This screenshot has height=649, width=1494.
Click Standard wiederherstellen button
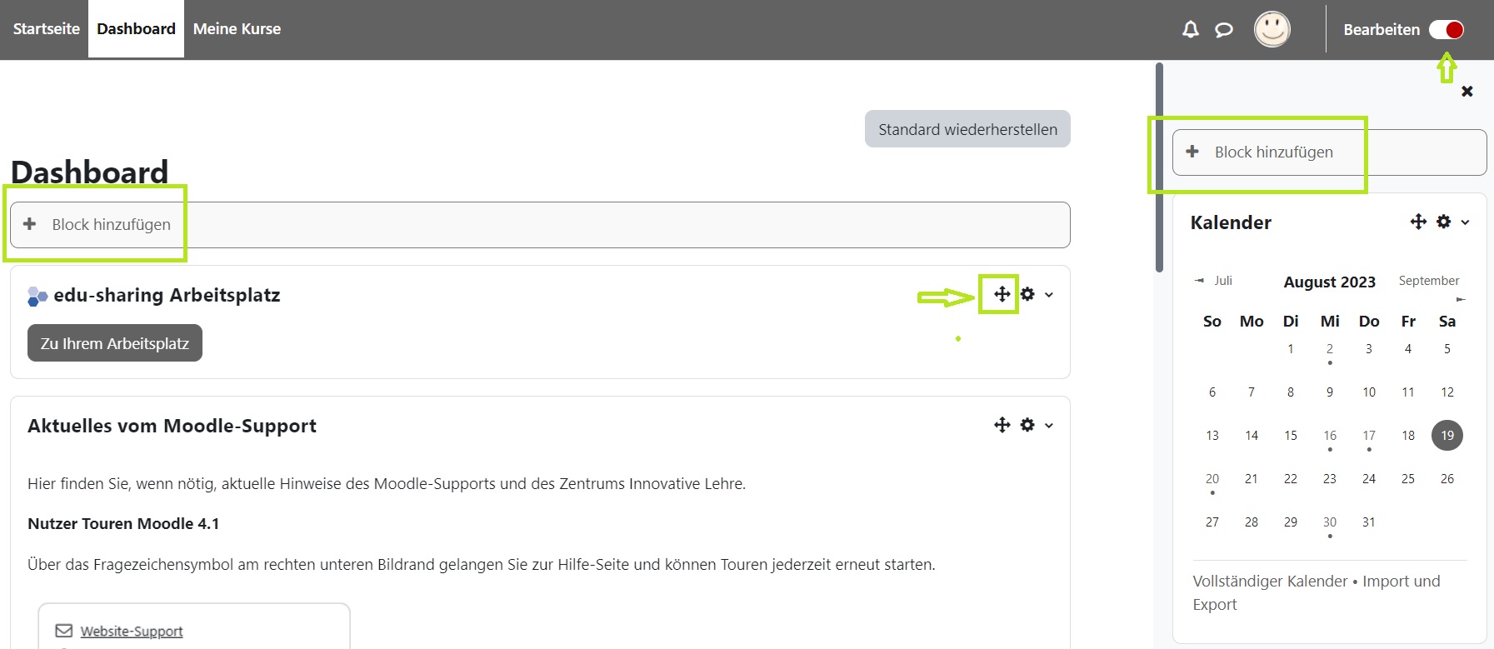click(967, 129)
